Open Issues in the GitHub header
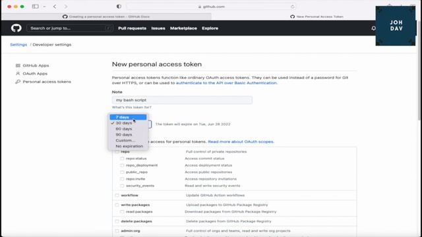Viewport: 422px width, 237px height. click(x=158, y=28)
